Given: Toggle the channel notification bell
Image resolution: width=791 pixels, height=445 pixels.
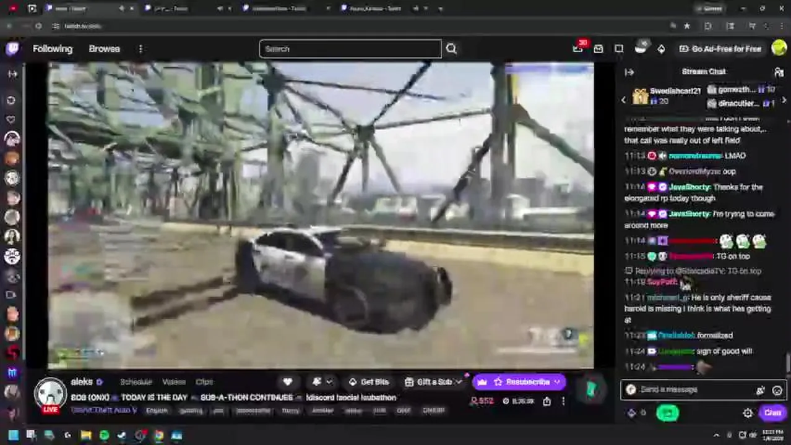Looking at the screenshot, I should pyautogui.click(x=318, y=382).
